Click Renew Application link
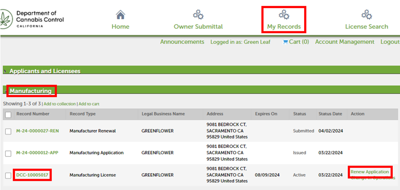 point(370,172)
